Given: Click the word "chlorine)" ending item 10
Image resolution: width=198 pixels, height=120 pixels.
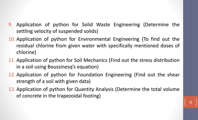Looking at the screenshot, I should coord(26,52).
